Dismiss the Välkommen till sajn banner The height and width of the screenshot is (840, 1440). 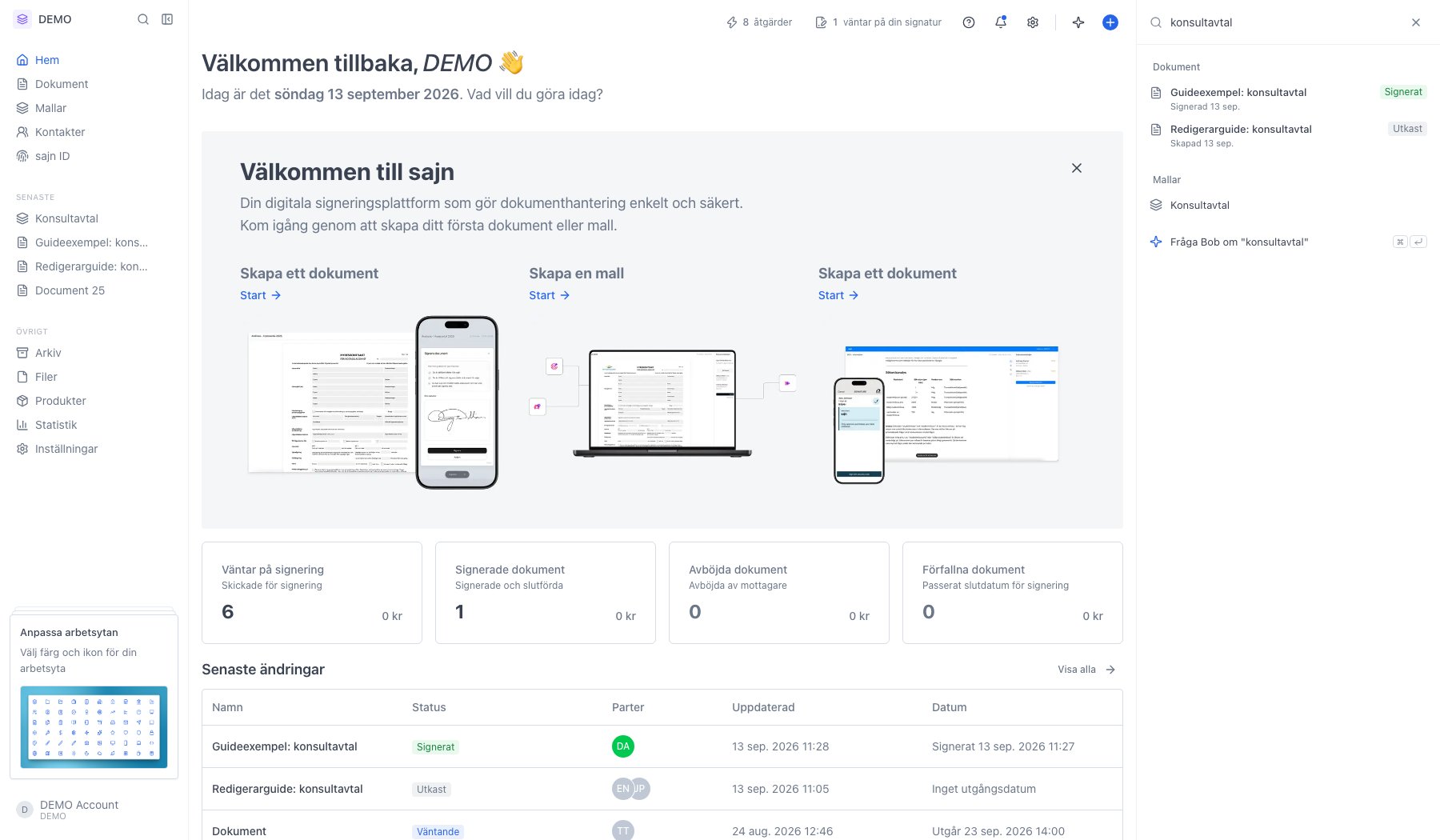1077,168
